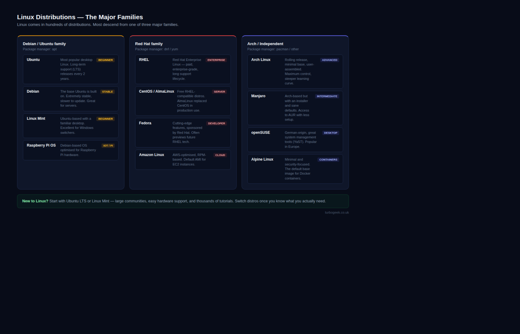Click the BEGINNER badge on the Ubuntu card

click(x=106, y=60)
